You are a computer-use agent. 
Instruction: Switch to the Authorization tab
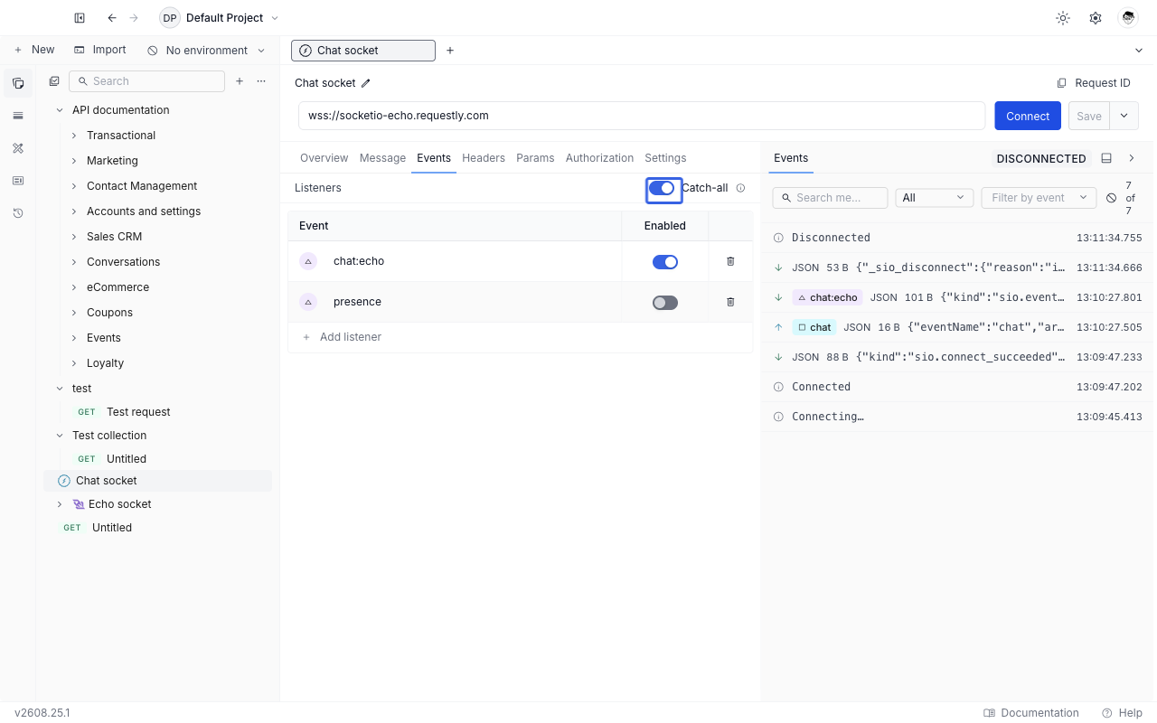[x=599, y=158]
